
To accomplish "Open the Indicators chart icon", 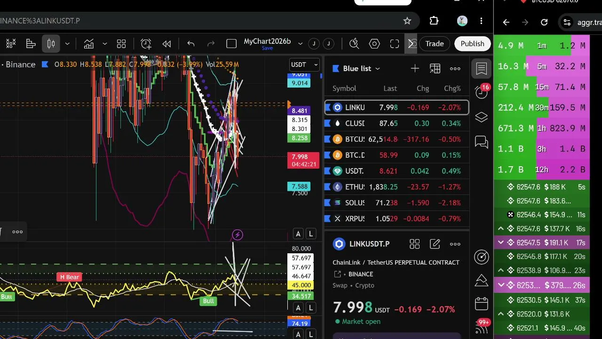I will [89, 44].
